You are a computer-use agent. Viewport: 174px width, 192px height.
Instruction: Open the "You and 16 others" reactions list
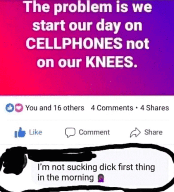point(55,108)
